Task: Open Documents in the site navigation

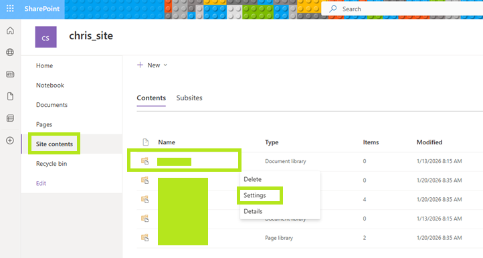Action: [x=52, y=105]
